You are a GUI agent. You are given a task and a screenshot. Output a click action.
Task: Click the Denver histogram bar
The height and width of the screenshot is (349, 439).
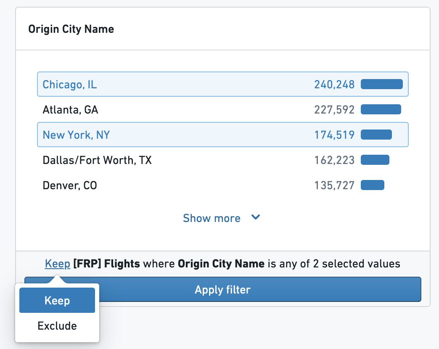[x=373, y=185]
